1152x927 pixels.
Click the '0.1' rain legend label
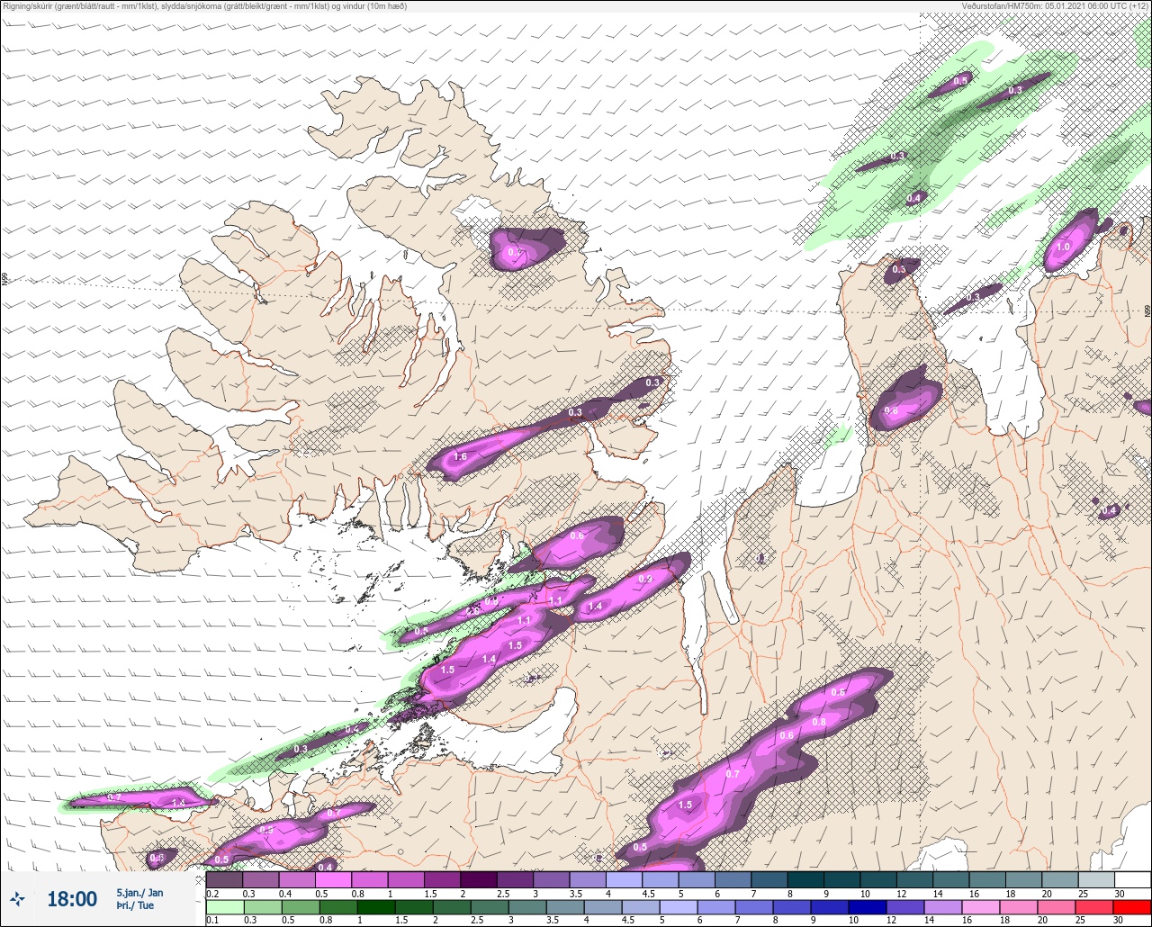pyautogui.click(x=212, y=922)
